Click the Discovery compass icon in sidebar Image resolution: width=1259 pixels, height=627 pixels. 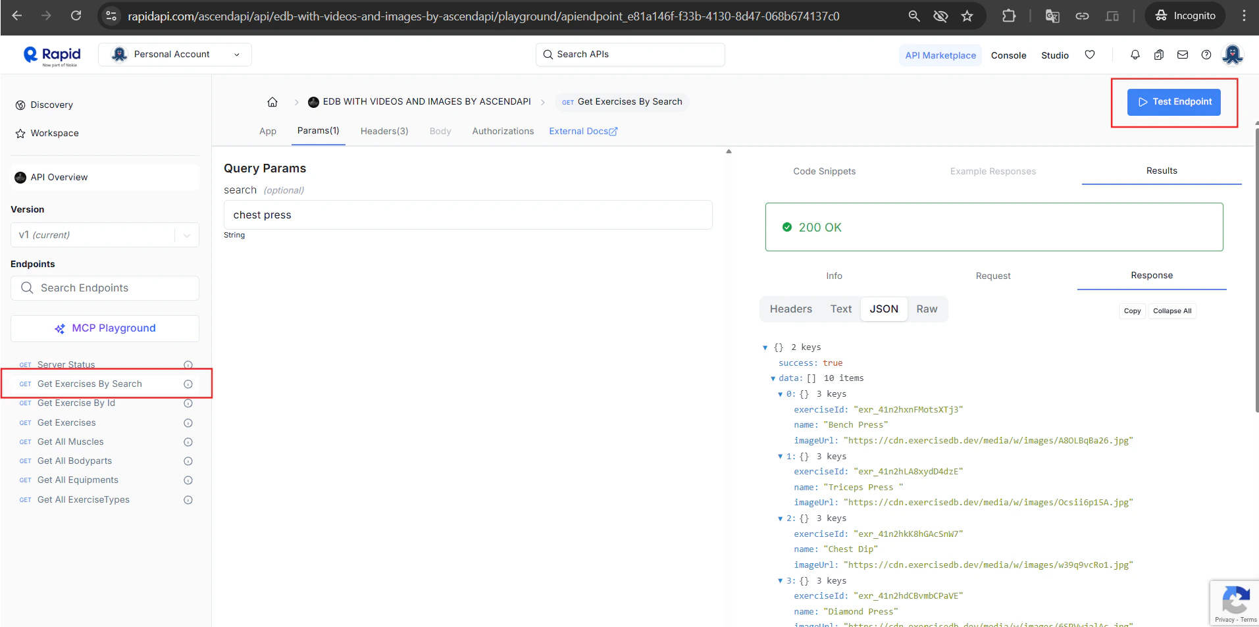click(19, 105)
